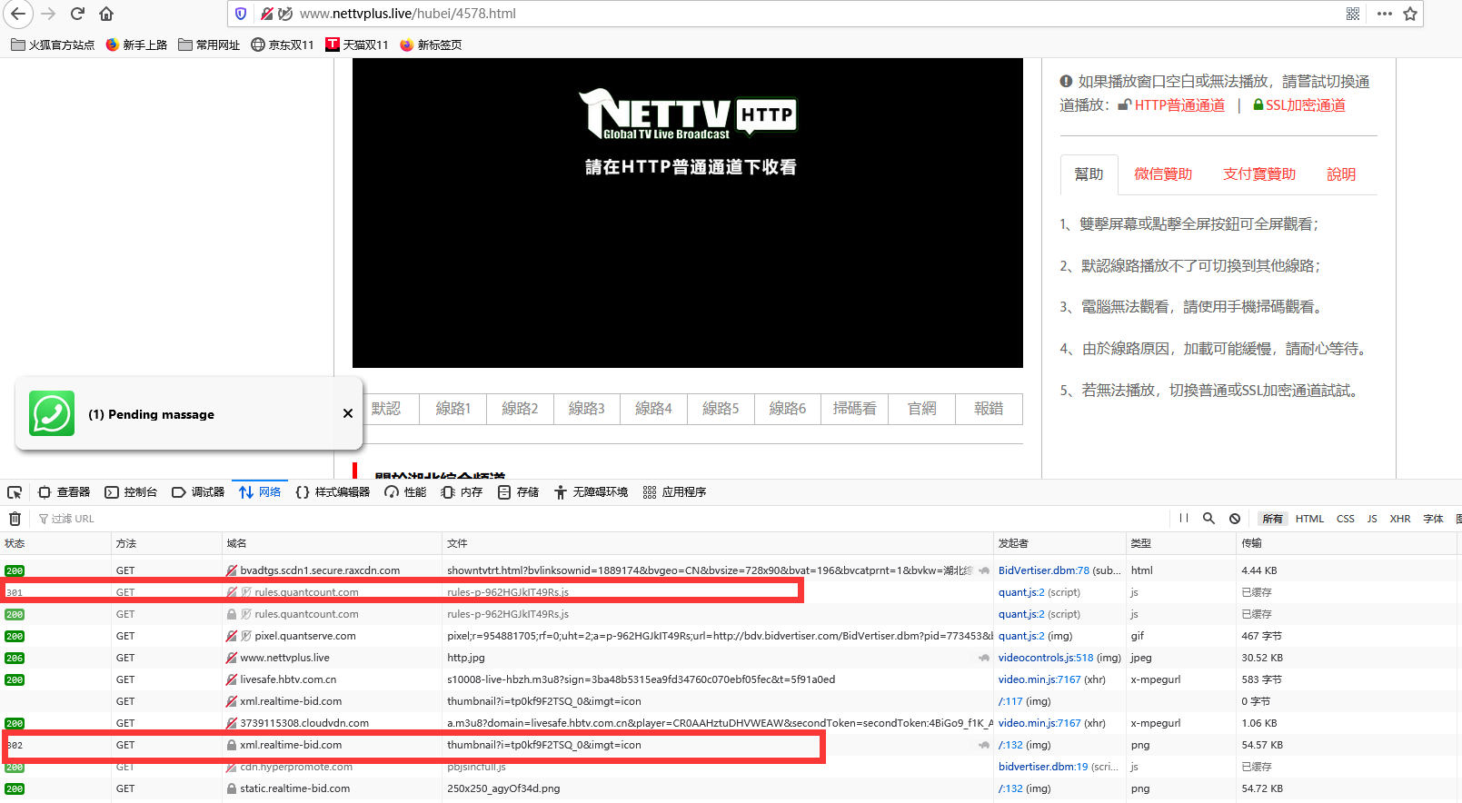This screenshot has height=803, width=1462.
Task: Select the livesafe.hbtv.com.cn request row
Action: (x=731, y=679)
